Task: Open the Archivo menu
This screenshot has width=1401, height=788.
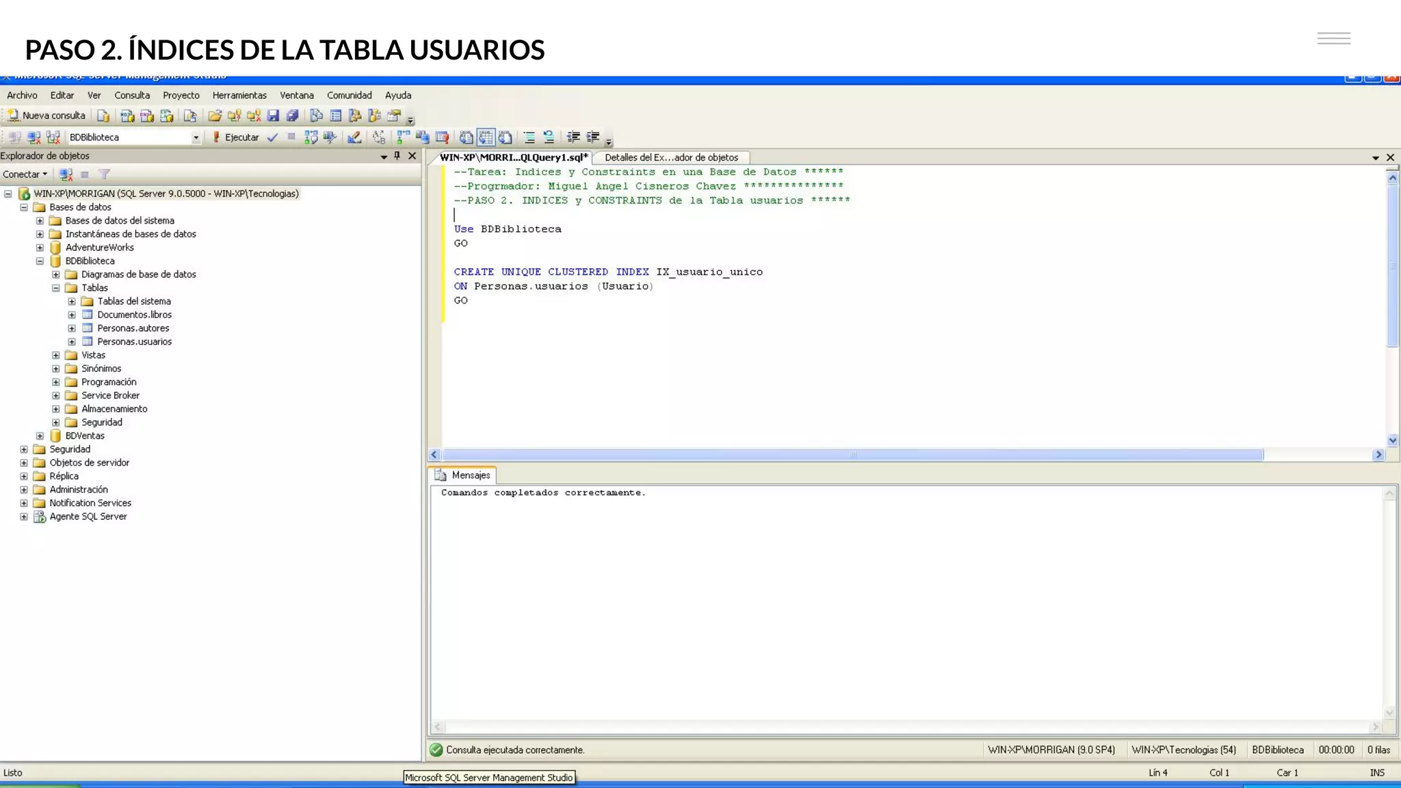Action: point(22,96)
